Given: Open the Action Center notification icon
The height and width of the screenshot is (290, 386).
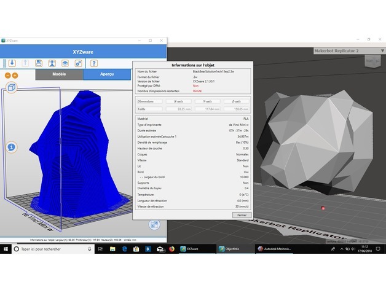Looking at the screenshot, I should click(x=378, y=249).
